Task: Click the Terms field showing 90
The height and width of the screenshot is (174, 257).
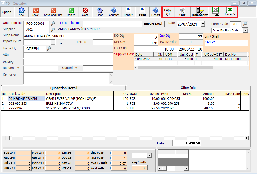Action: [x=103, y=42]
